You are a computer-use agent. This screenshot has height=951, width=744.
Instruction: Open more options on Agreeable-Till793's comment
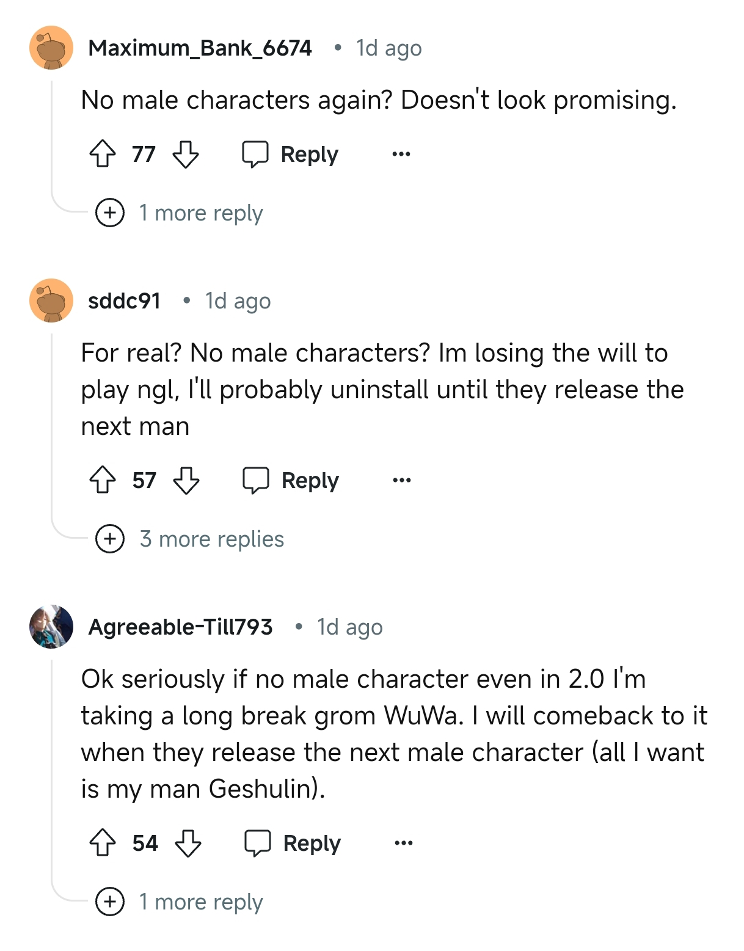click(x=404, y=843)
